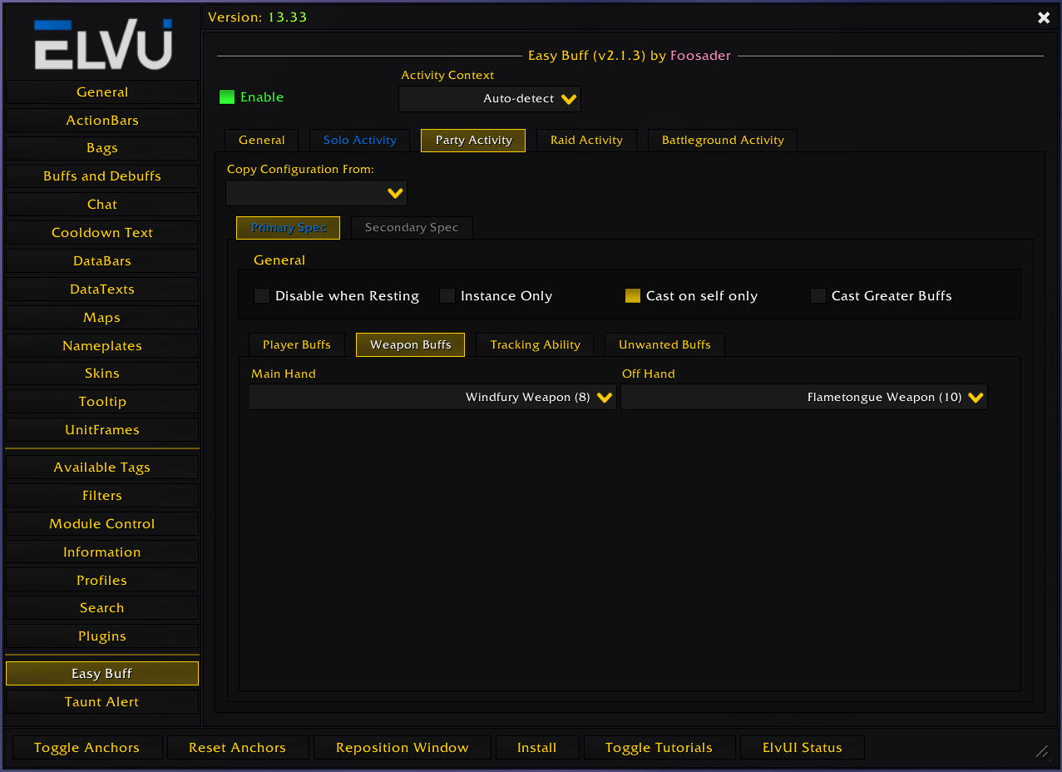Click the Toggle Tutorials button
The width and height of the screenshot is (1062, 772).
(659, 748)
